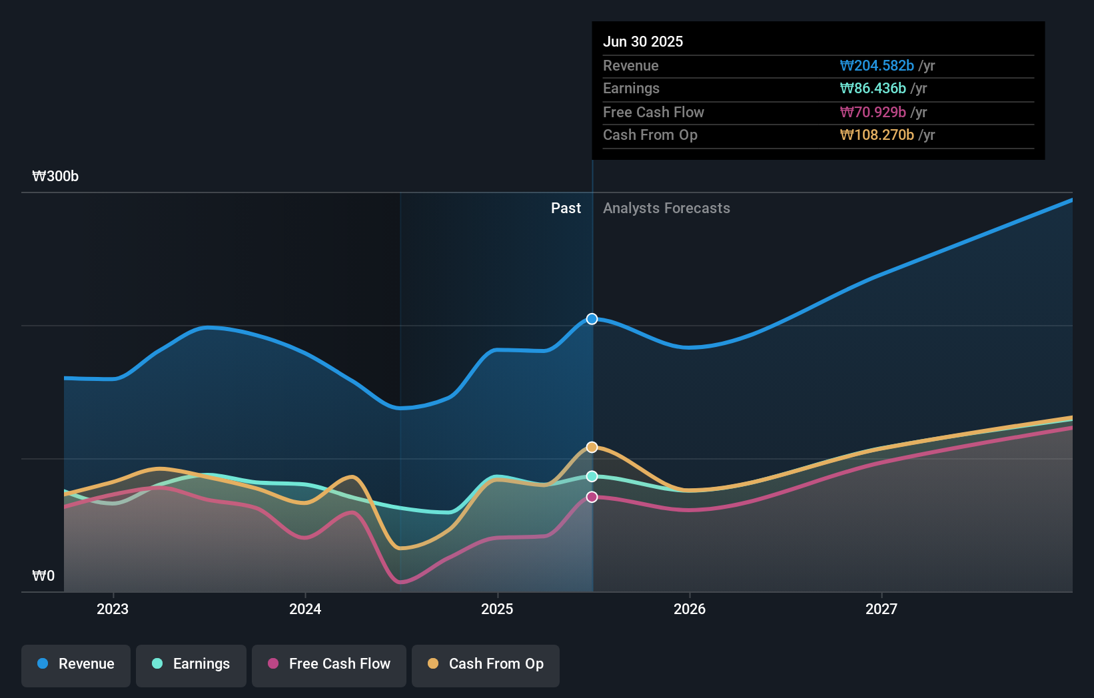
Task: Click the Earnings legend dot icon
Action: pyautogui.click(x=157, y=664)
